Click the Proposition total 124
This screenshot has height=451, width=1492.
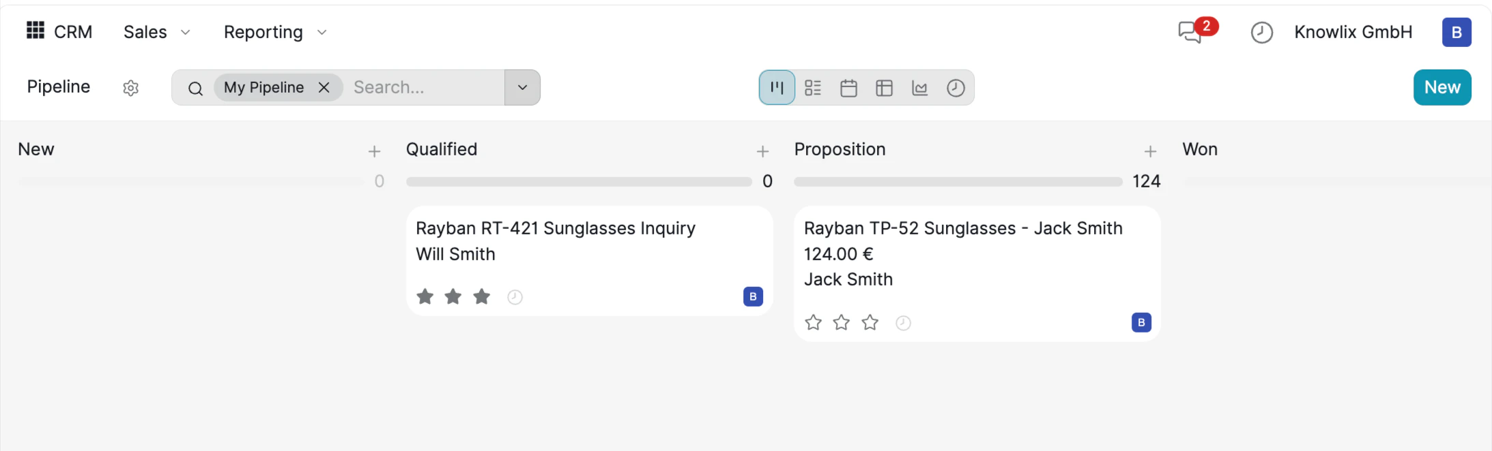pos(1147,181)
